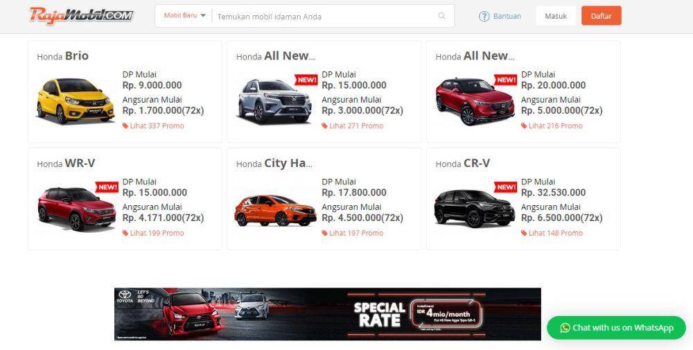Click the RajaMobil.com logo
This screenshot has width=693, height=350.
pyautogui.click(x=81, y=16)
